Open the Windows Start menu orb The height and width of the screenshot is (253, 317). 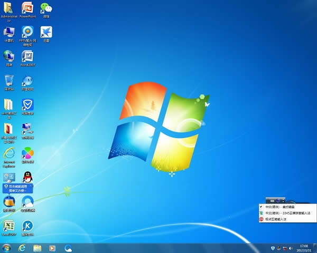[6, 248]
